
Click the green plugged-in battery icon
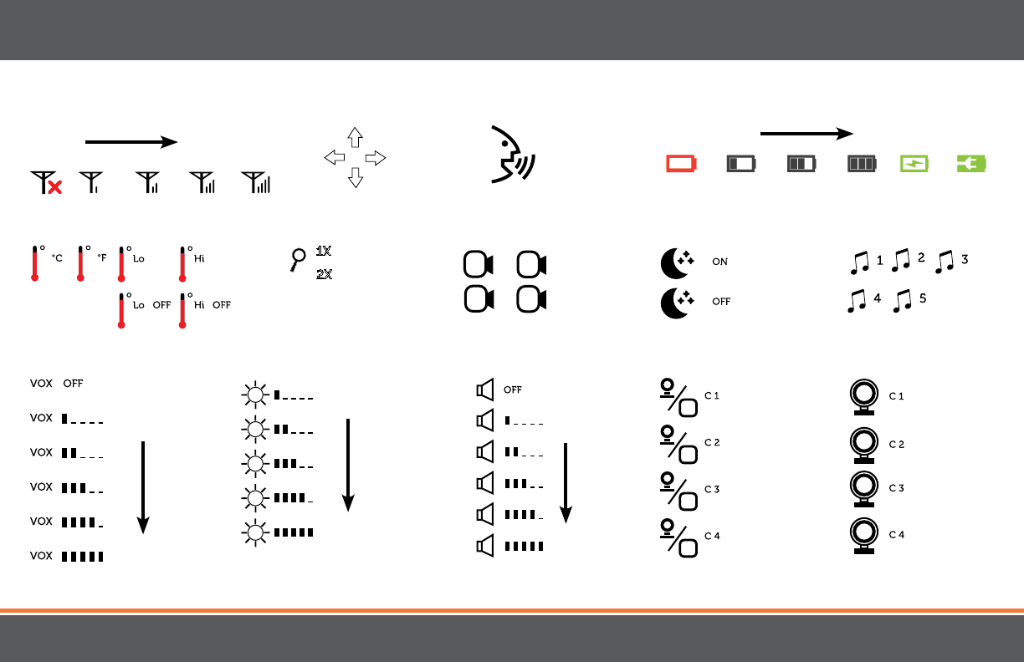coord(971,163)
